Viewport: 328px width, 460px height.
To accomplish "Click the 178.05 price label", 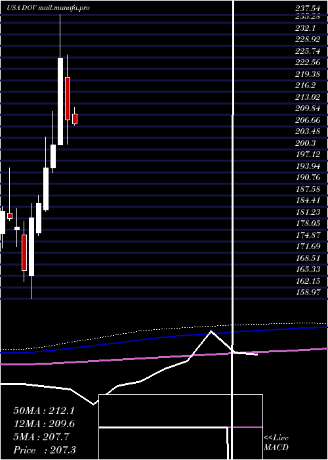I will pos(308,223).
